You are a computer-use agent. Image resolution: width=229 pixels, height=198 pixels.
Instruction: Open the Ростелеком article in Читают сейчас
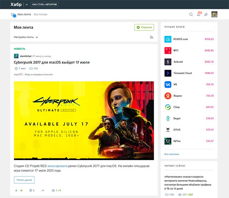188,183
